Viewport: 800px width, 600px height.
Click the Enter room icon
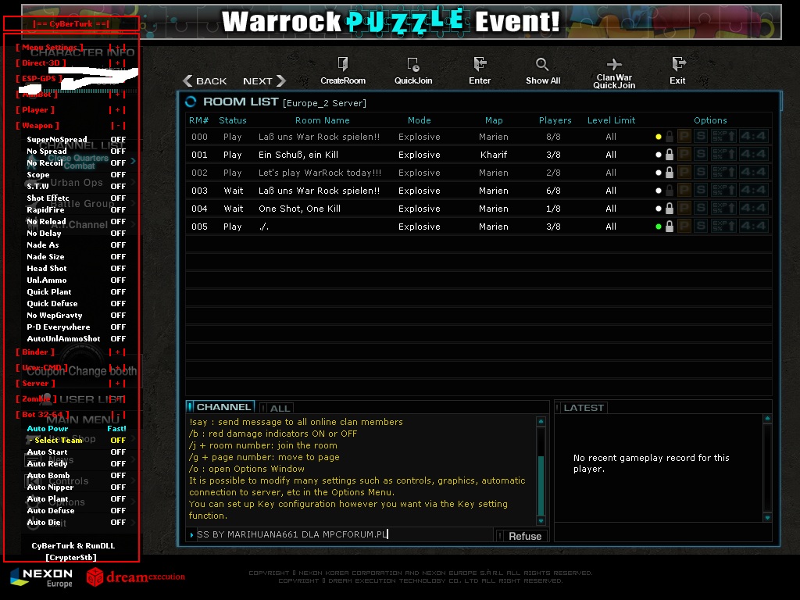click(480, 64)
